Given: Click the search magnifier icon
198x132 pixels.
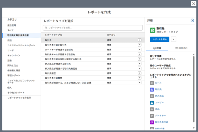Looking at the screenshot, I should click(46, 28).
